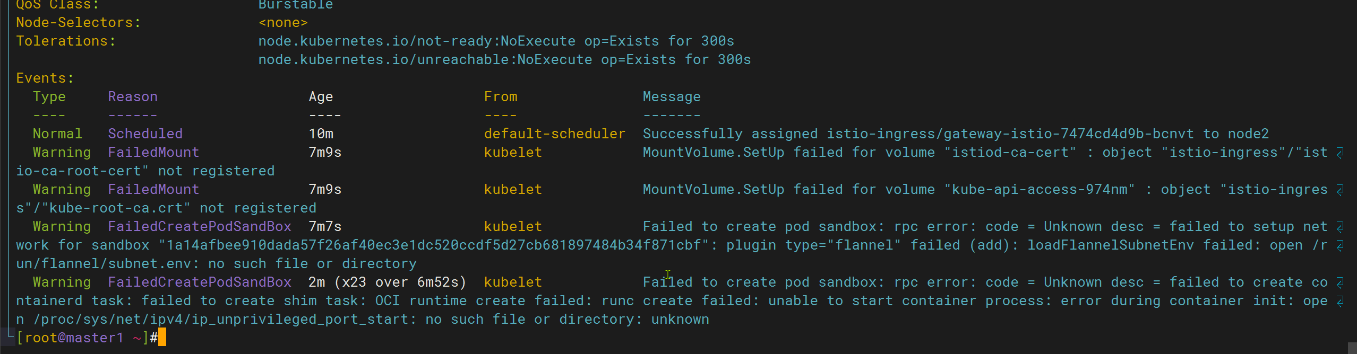Click the Scheduled reason entry
The width and height of the screenshot is (1357, 354).
point(145,134)
